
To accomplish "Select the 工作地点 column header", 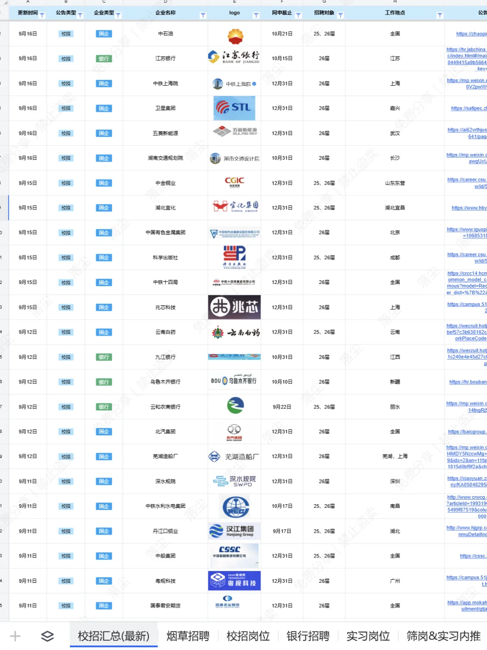I will pyautogui.click(x=395, y=13).
